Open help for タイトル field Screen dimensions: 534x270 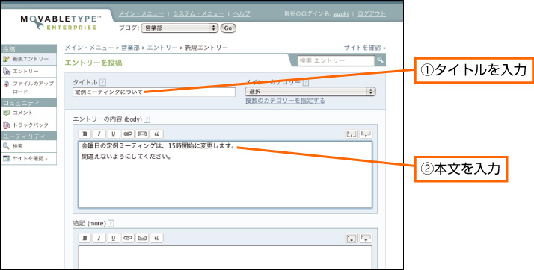point(103,82)
